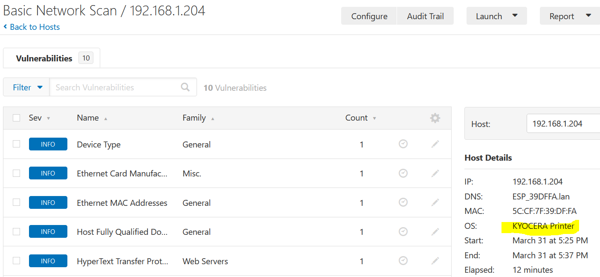The image size is (600, 277).
Task: Go to Back to Hosts link
Action: [x=34, y=27]
